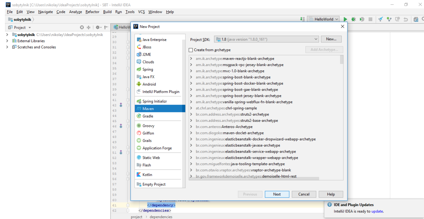Click the green Run button in toolbar
The image size is (424, 219).
345,19
